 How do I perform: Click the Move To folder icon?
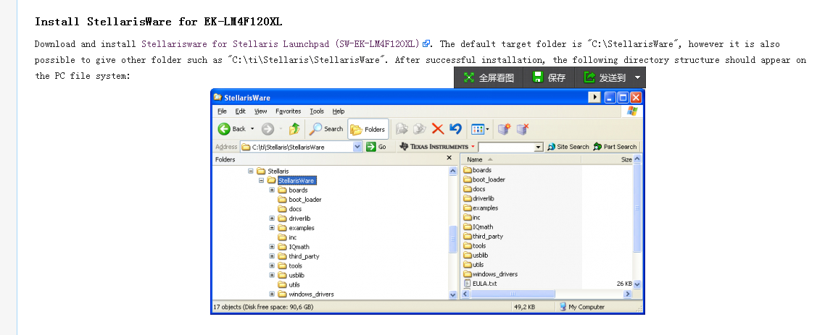[x=402, y=129]
